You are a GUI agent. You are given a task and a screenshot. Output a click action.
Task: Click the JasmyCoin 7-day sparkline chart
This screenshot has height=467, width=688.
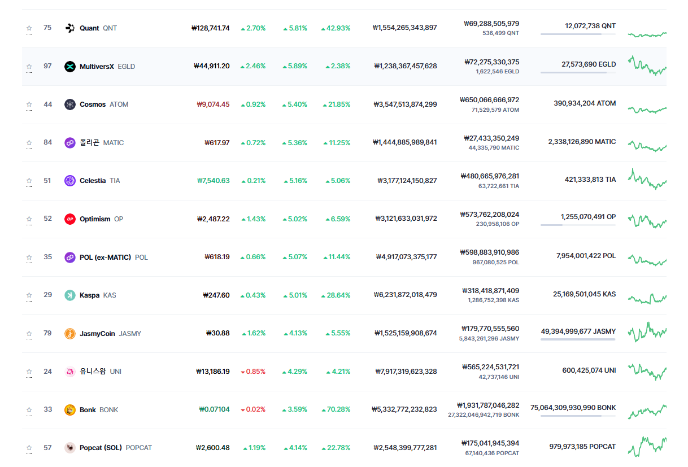click(x=647, y=332)
